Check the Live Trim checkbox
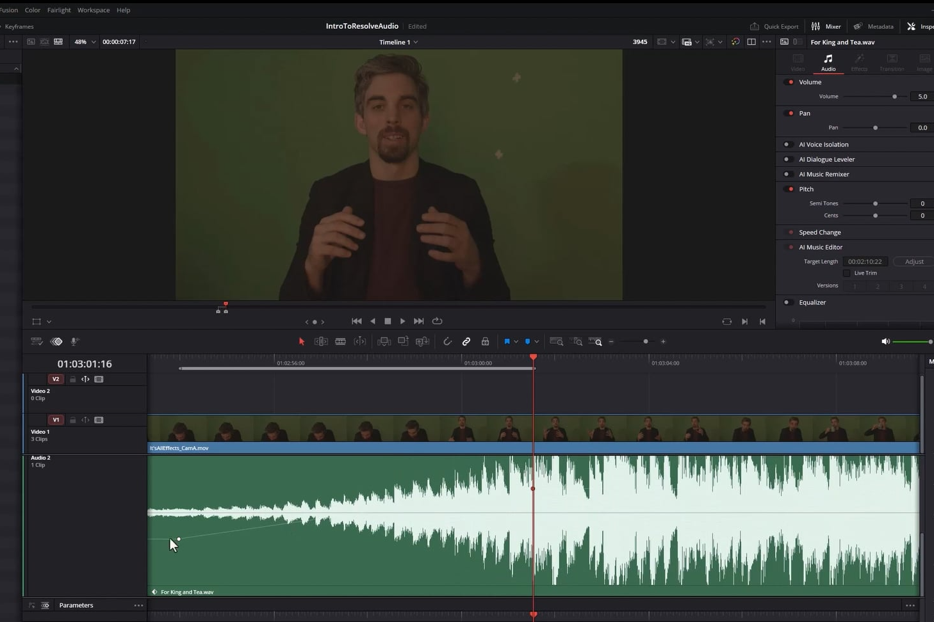This screenshot has height=622, width=934. pyautogui.click(x=846, y=273)
